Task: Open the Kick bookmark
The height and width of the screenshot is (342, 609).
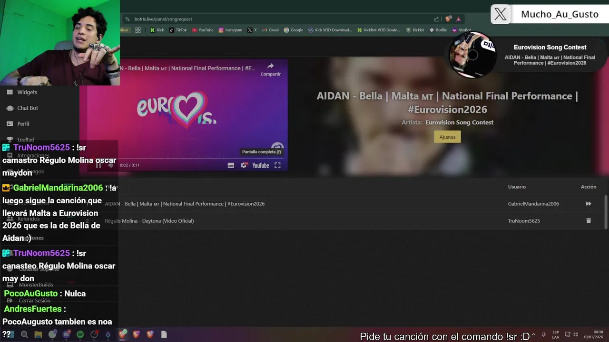Action: tap(157, 30)
